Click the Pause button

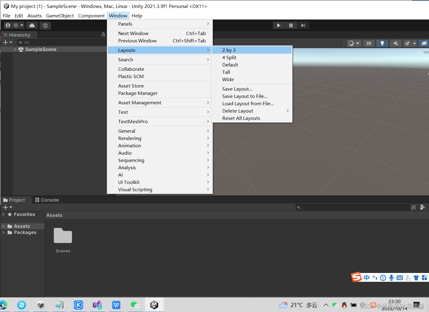click(x=291, y=25)
